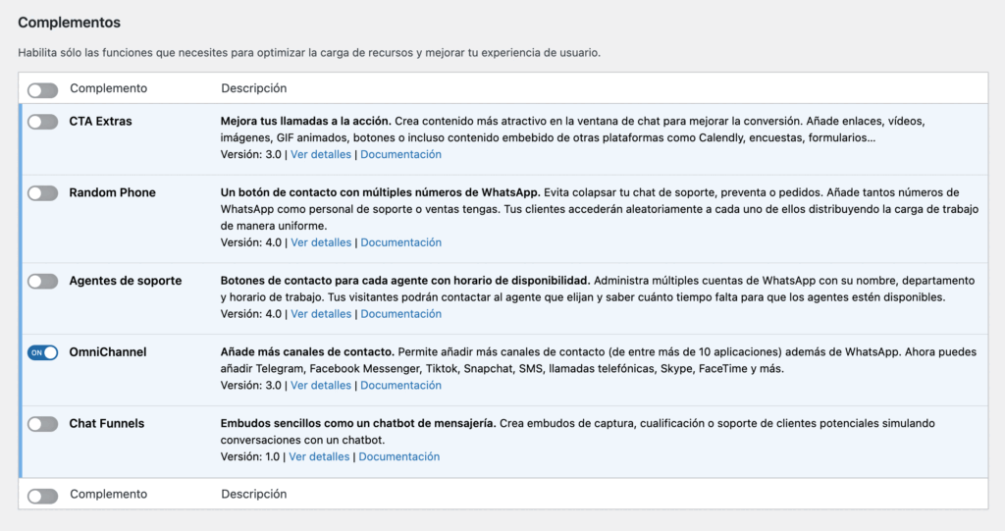This screenshot has width=1005, height=531.
Task: Toggle all add-ons in the header row
Action: pos(42,89)
